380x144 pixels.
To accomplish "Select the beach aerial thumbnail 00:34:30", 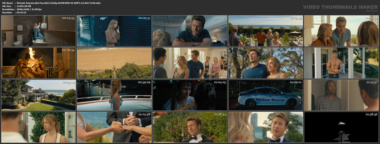I will point(114,63).
